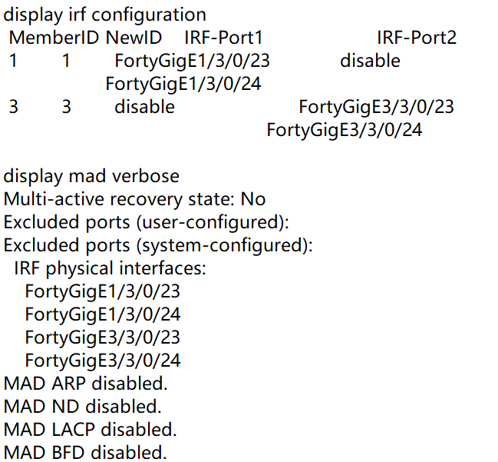The height and width of the screenshot is (462, 498).
Task: Click the NewID column header
Action: (134, 38)
